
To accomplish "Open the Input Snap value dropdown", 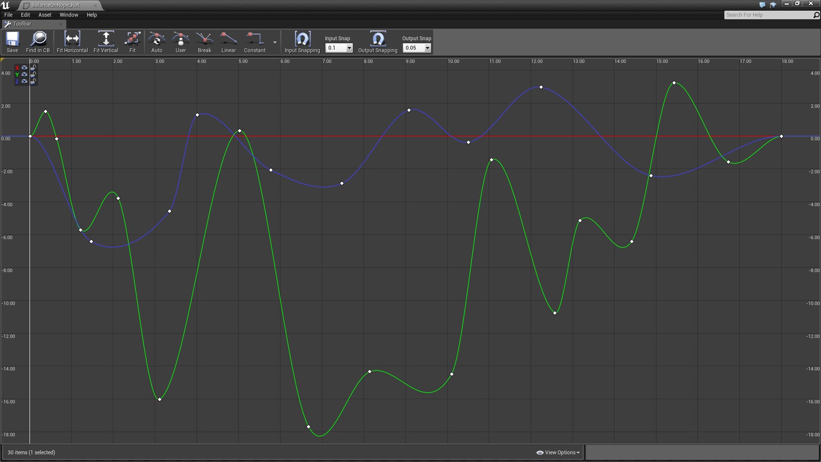I will pos(349,48).
